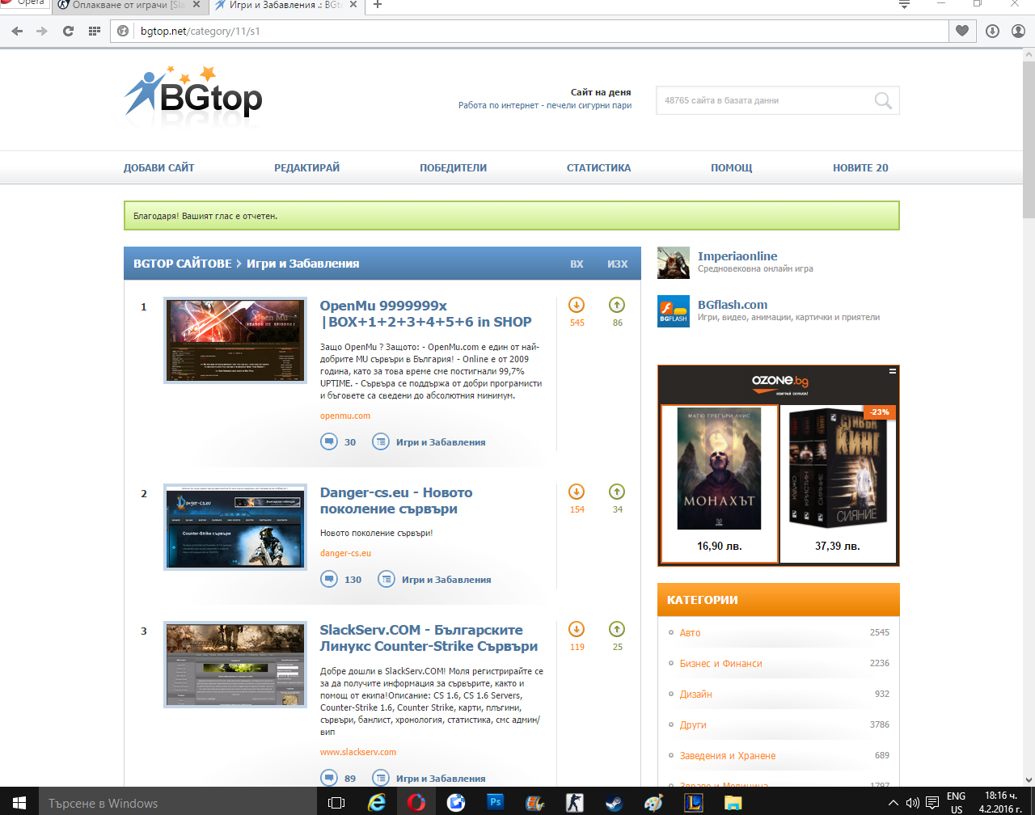Open the Danger-cs.eu title link
This screenshot has width=1035, height=815.
pyautogui.click(x=396, y=500)
